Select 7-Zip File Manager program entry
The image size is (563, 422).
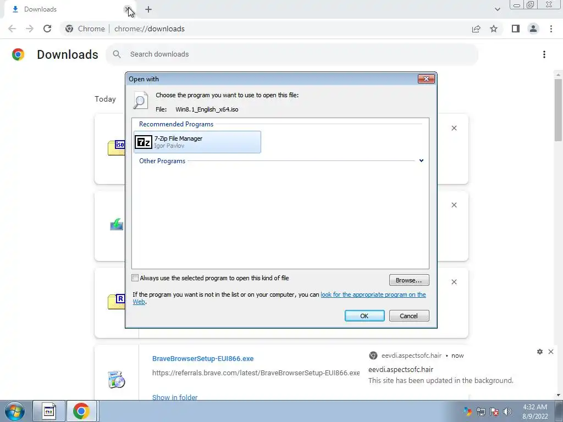click(197, 142)
